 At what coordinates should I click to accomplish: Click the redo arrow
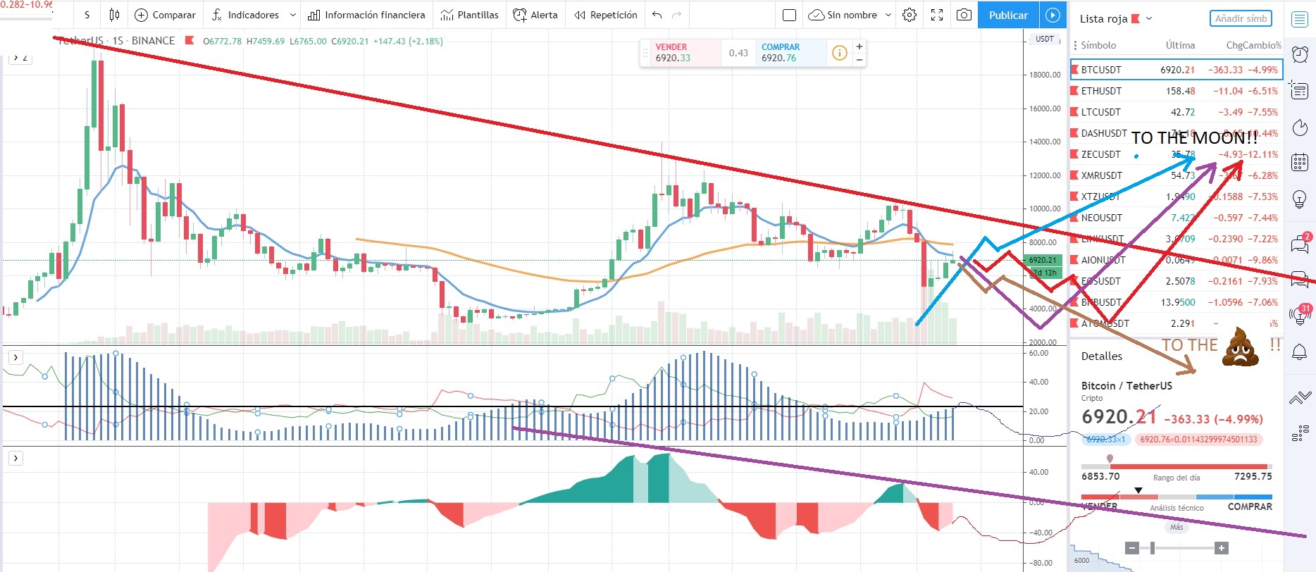677,15
